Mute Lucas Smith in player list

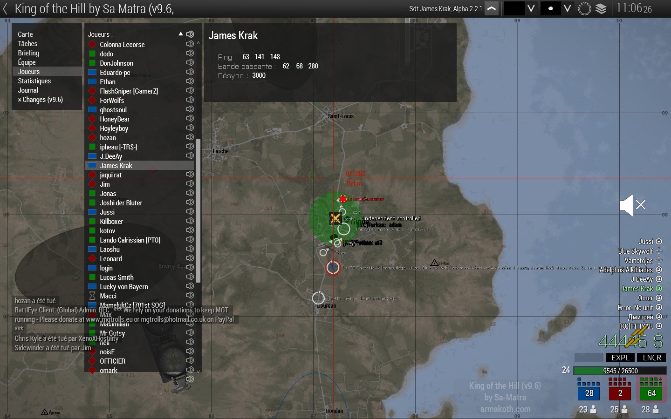click(190, 277)
